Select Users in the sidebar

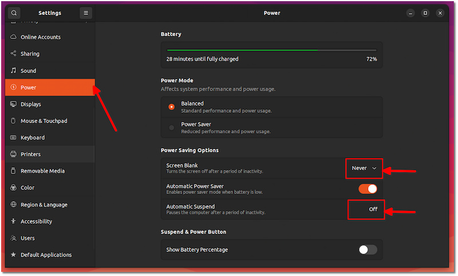(50, 238)
